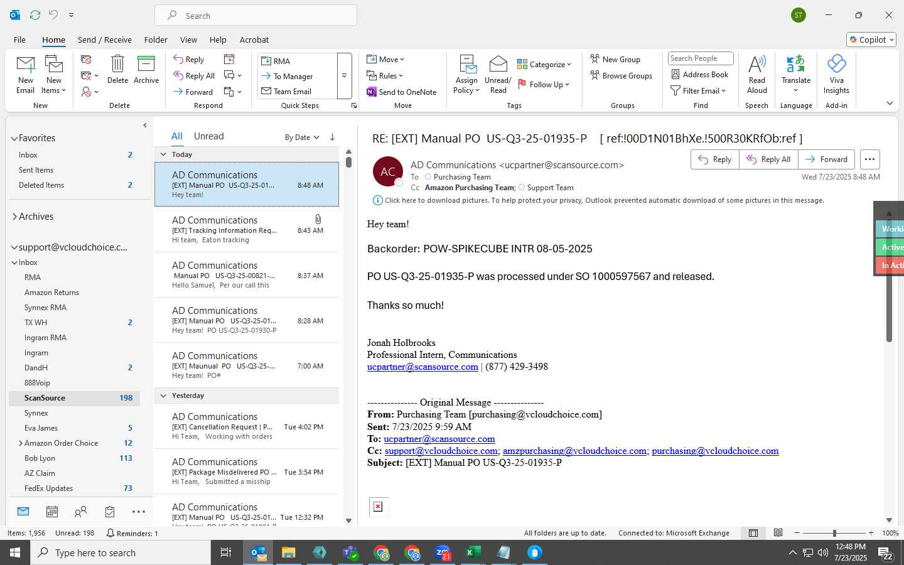Screen dimensions: 904x565
Task: Open the Rules dropdown
Action: [385, 75]
